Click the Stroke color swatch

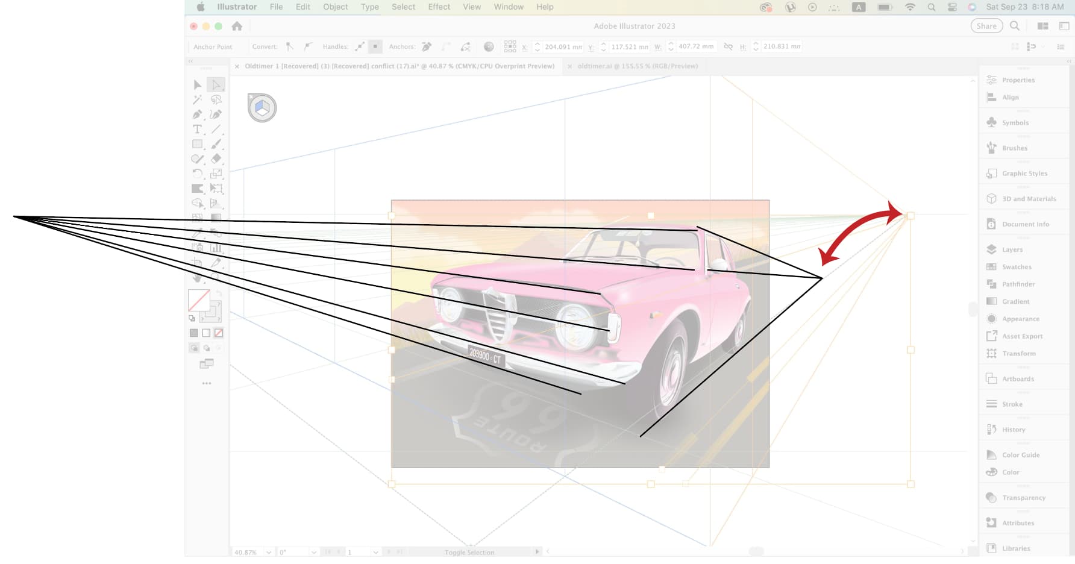click(212, 312)
